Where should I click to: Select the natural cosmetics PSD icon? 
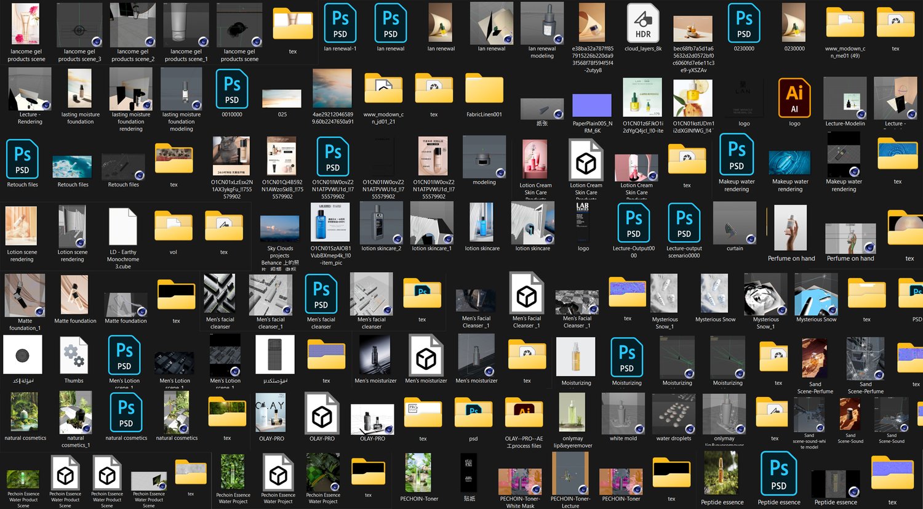coord(126,412)
